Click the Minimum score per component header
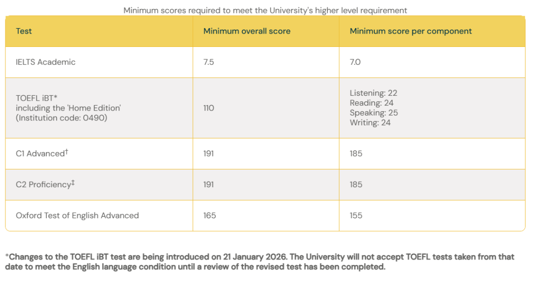The height and width of the screenshot is (283, 533). [x=411, y=31]
